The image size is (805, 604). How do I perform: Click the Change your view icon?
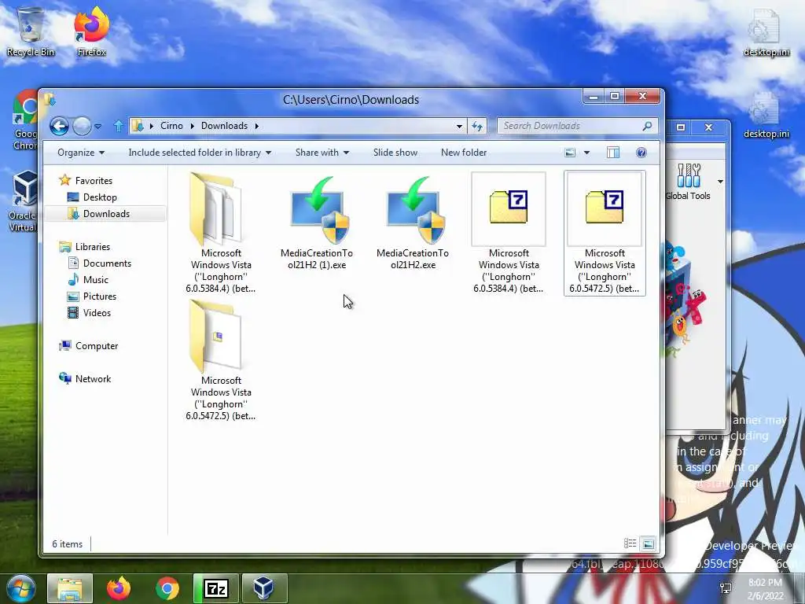[x=570, y=153]
